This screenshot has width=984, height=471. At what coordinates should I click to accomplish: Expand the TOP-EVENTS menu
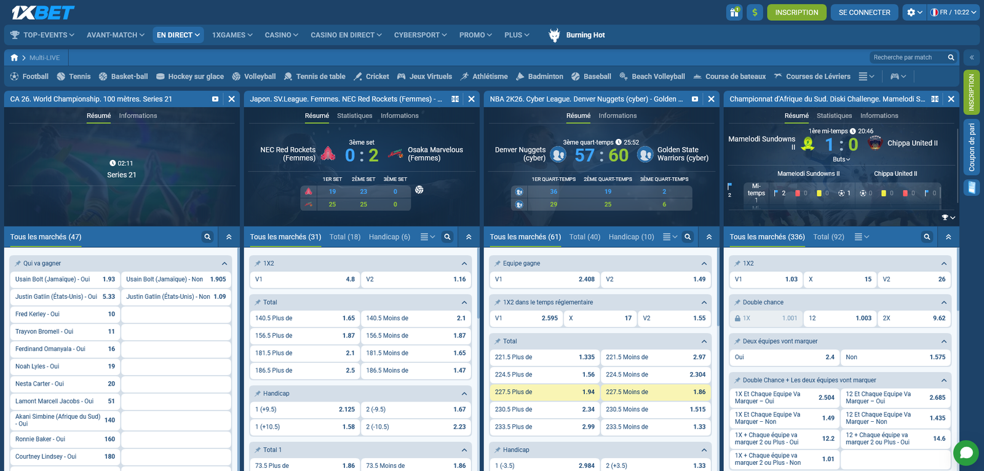pos(42,35)
